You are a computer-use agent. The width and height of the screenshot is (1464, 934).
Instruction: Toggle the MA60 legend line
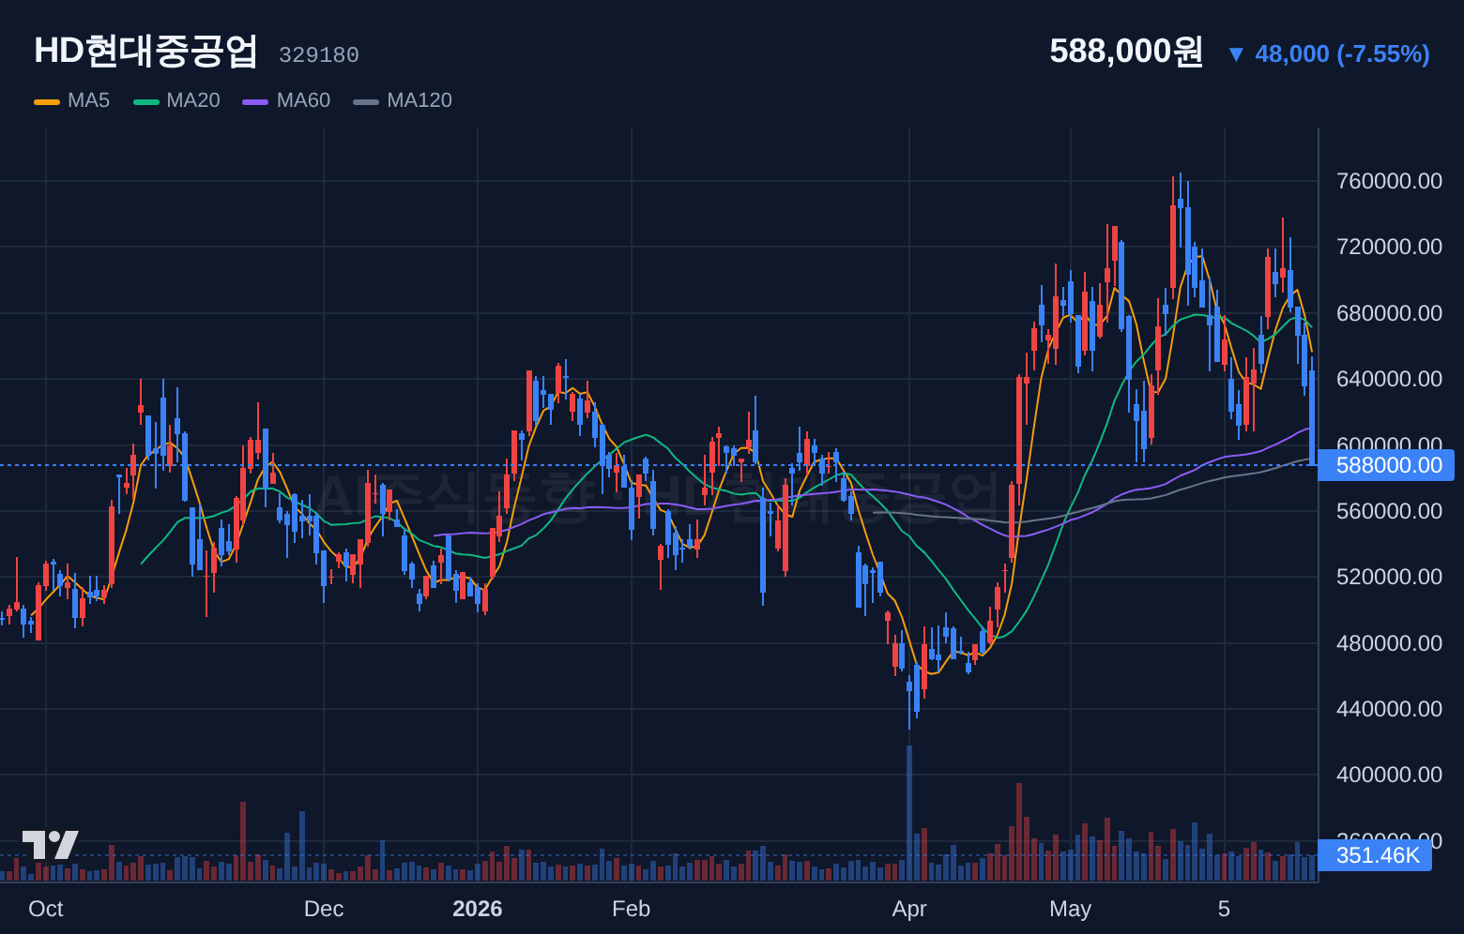[286, 100]
